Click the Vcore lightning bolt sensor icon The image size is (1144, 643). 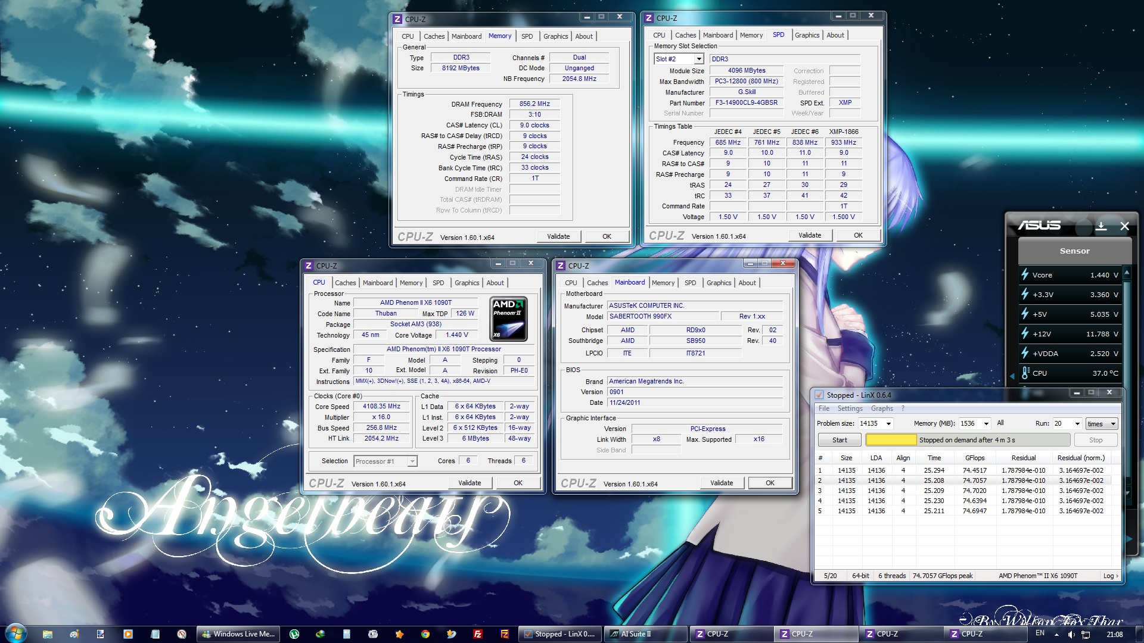point(1025,274)
